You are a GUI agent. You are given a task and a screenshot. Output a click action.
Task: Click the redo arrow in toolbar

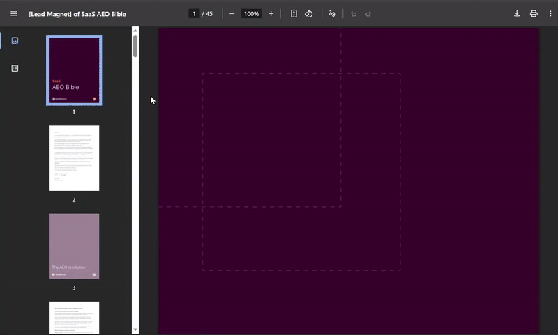pyautogui.click(x=368, y=14)
